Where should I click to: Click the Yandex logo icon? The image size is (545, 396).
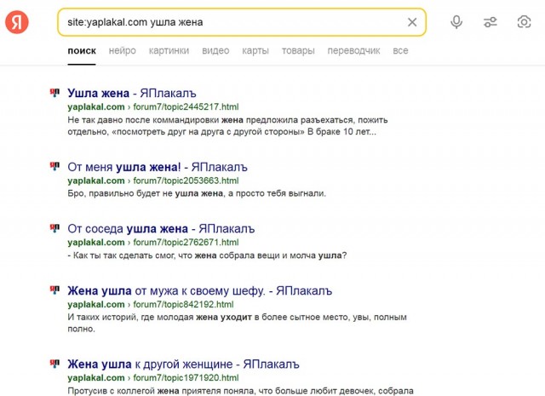(x=17, y=22)
